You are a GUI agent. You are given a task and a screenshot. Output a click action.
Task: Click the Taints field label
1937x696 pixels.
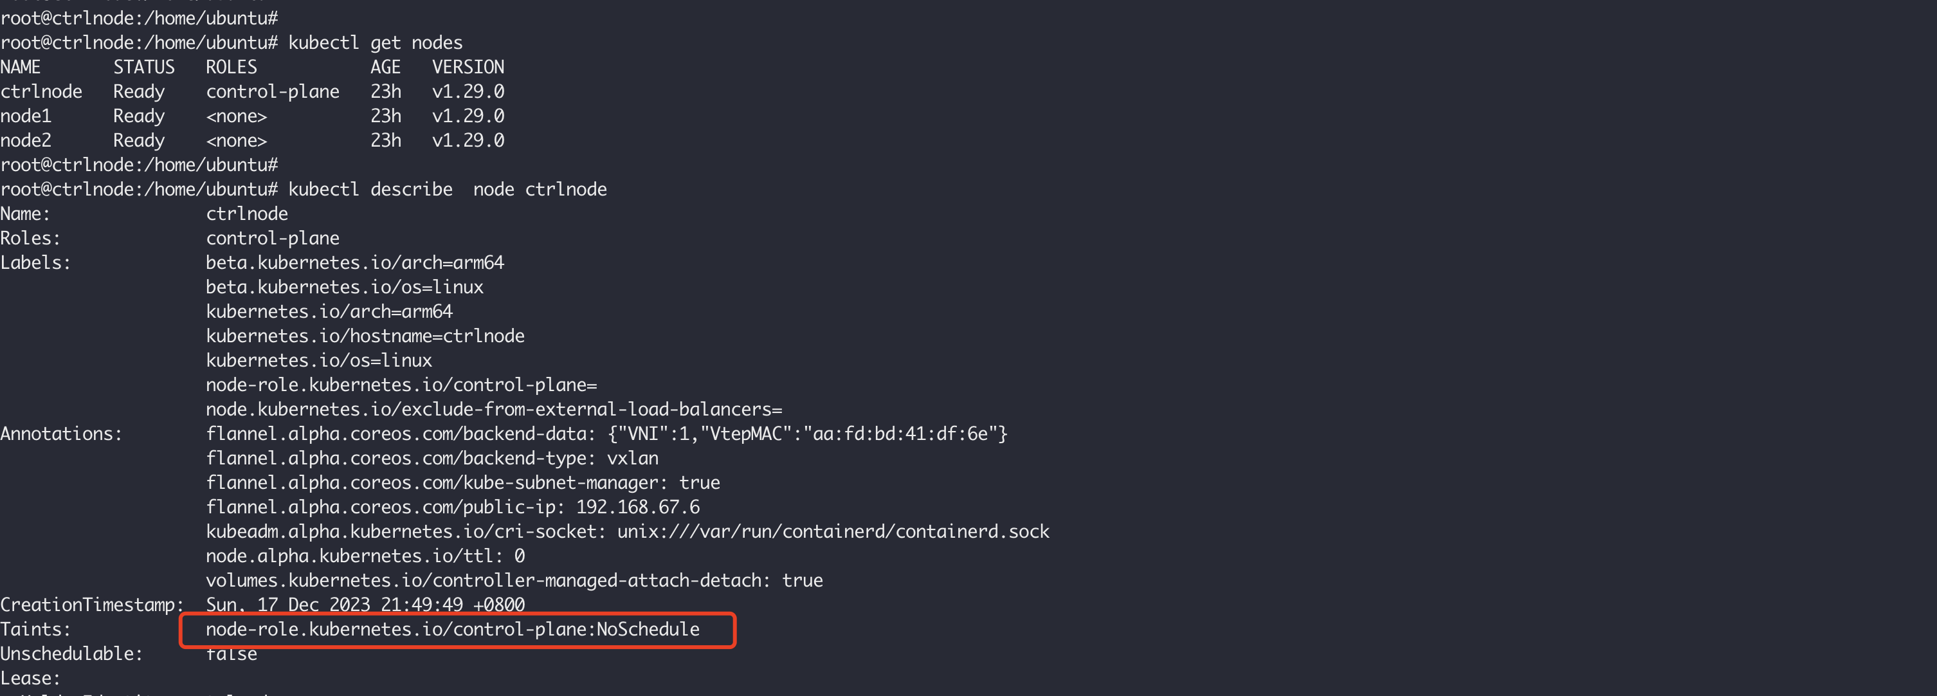35,630
